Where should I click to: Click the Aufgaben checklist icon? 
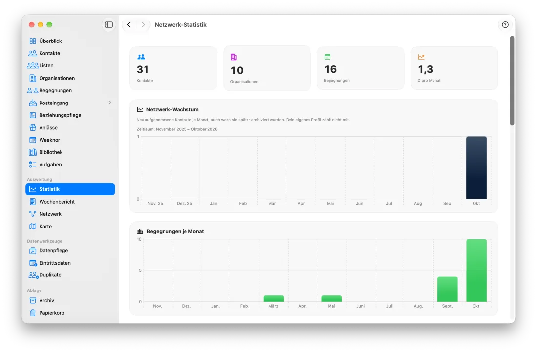33,165
